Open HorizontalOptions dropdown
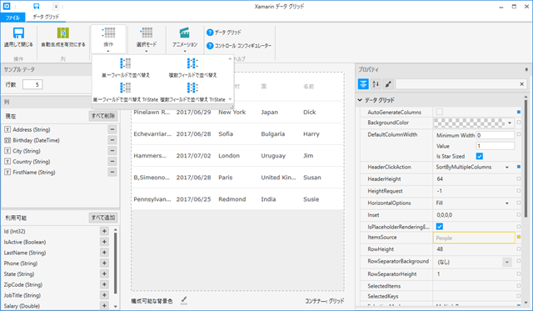 click(x=507, y=203)
